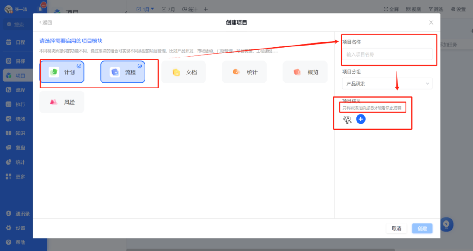Click the 项目名称 input field
The width and height of the screenshot is (473, 251).
[387, 54]
